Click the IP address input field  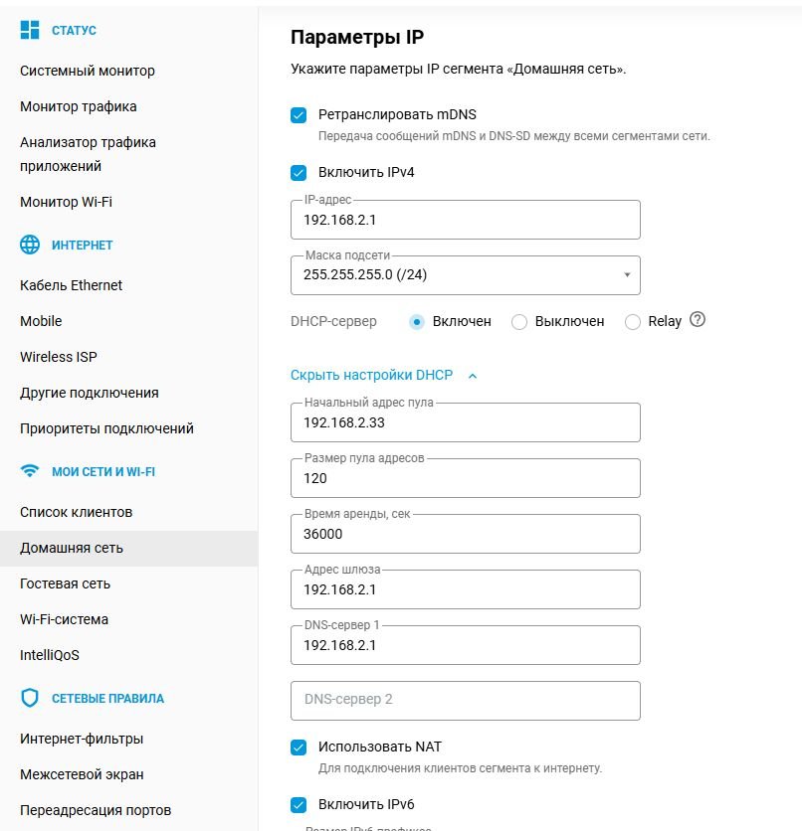(465, 220)
